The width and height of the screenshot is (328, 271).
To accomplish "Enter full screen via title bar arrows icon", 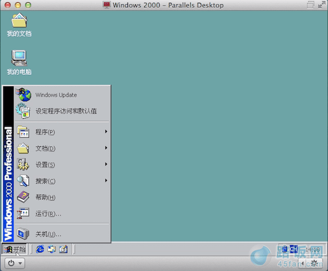I will (322, 4).
